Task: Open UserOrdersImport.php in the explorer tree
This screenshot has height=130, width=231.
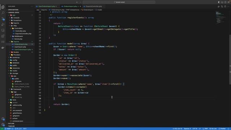Action: (22, 49)
